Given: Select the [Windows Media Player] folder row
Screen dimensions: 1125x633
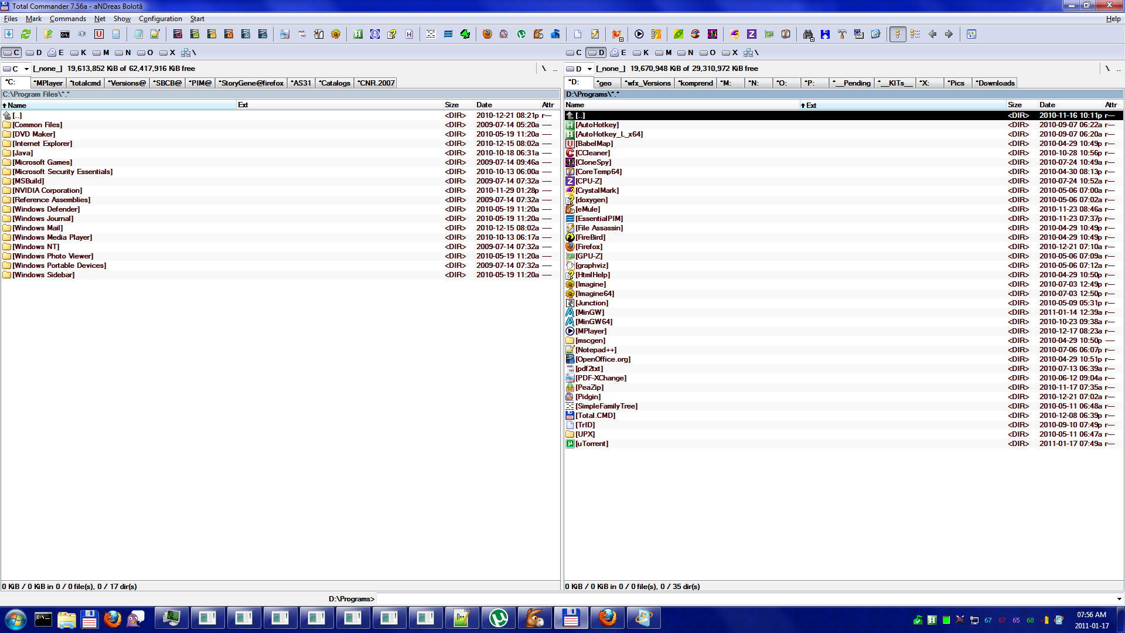Looking at the screenshot, I should point(280,237).
